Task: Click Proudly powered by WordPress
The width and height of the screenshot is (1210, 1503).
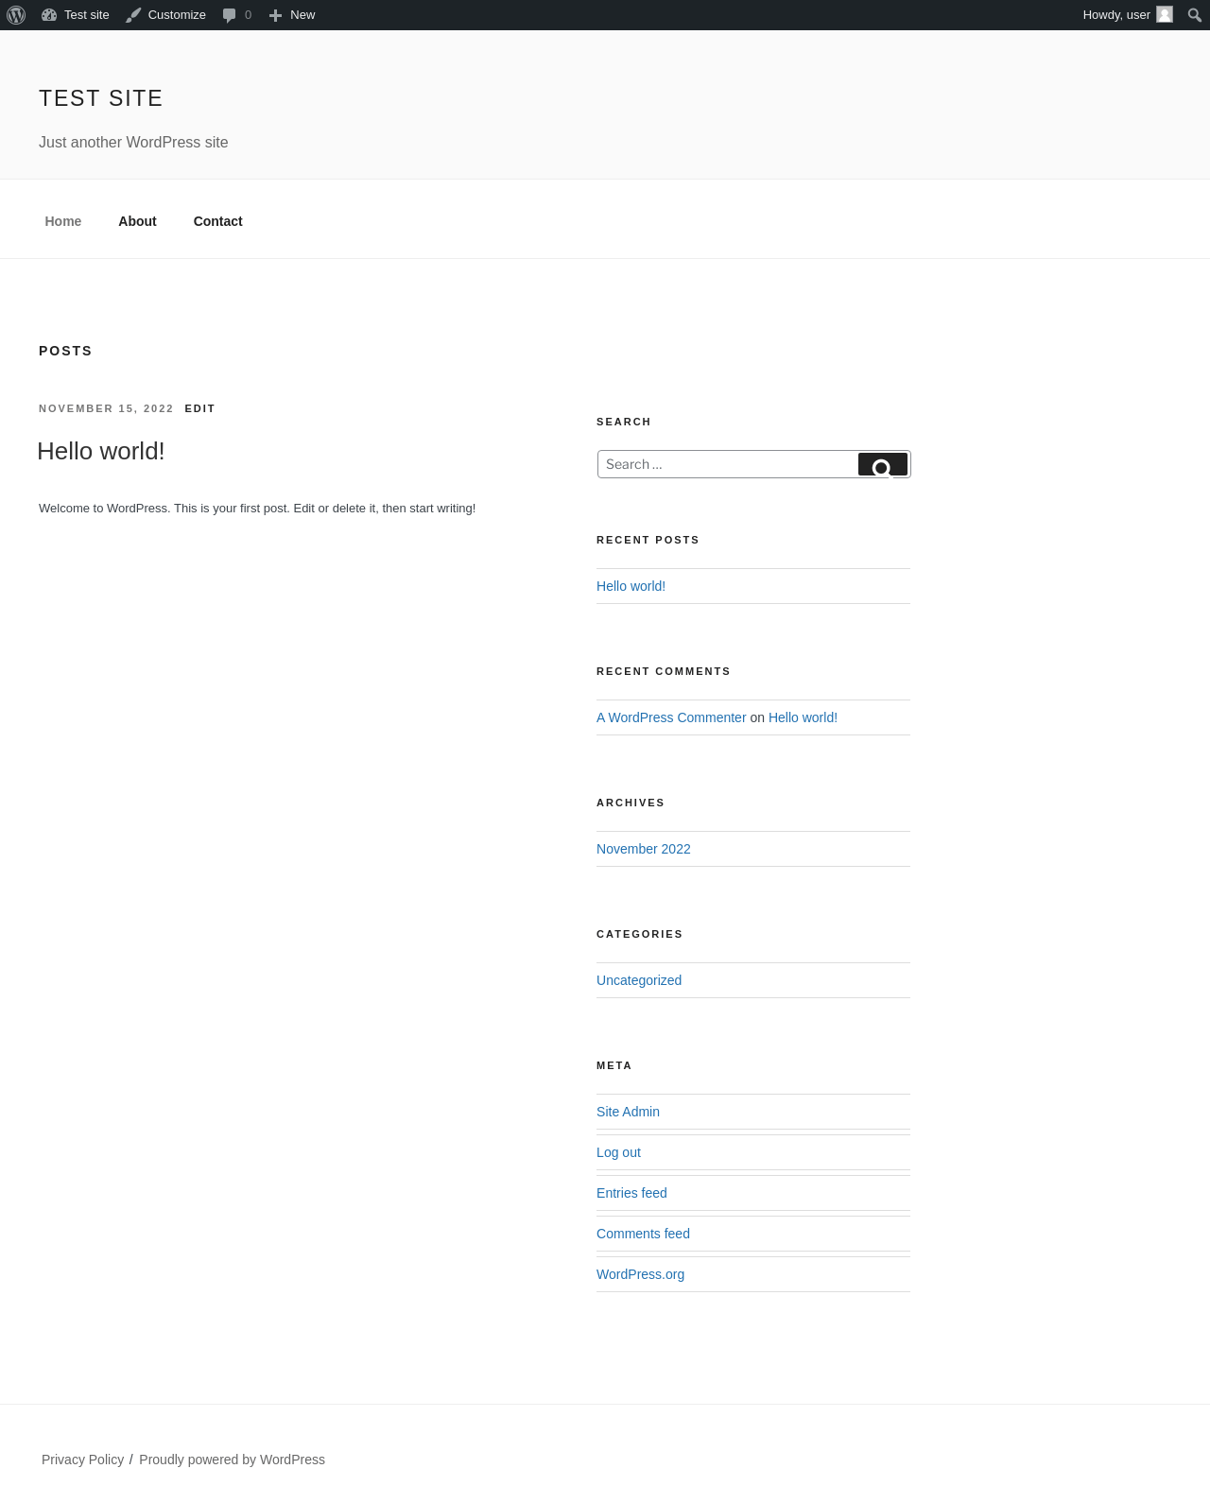Action: (232, 1460)
